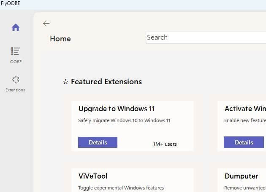Click the Extensions label in the sidebar

[x=15, y=90]
